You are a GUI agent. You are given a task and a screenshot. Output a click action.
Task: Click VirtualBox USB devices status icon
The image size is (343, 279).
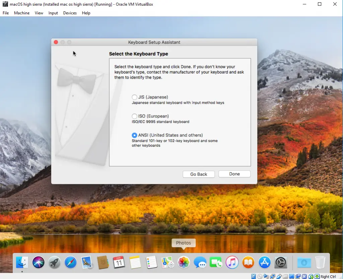[x=279, y=277]
